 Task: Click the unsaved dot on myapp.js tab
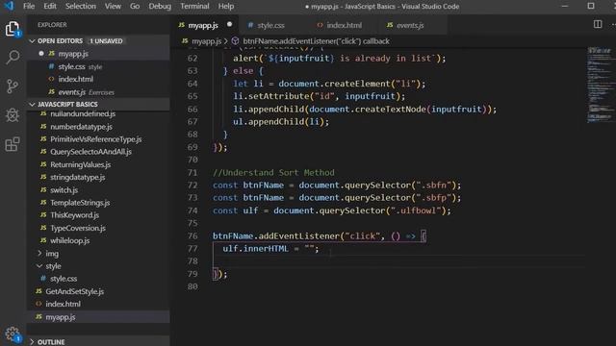tap(229, 24)
